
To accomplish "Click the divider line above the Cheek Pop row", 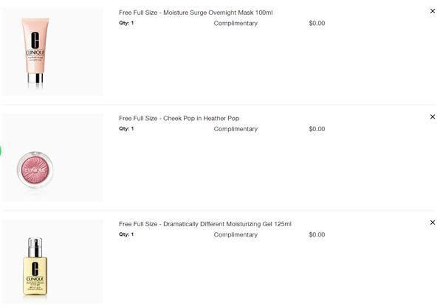I will click(x=218, y=105).
